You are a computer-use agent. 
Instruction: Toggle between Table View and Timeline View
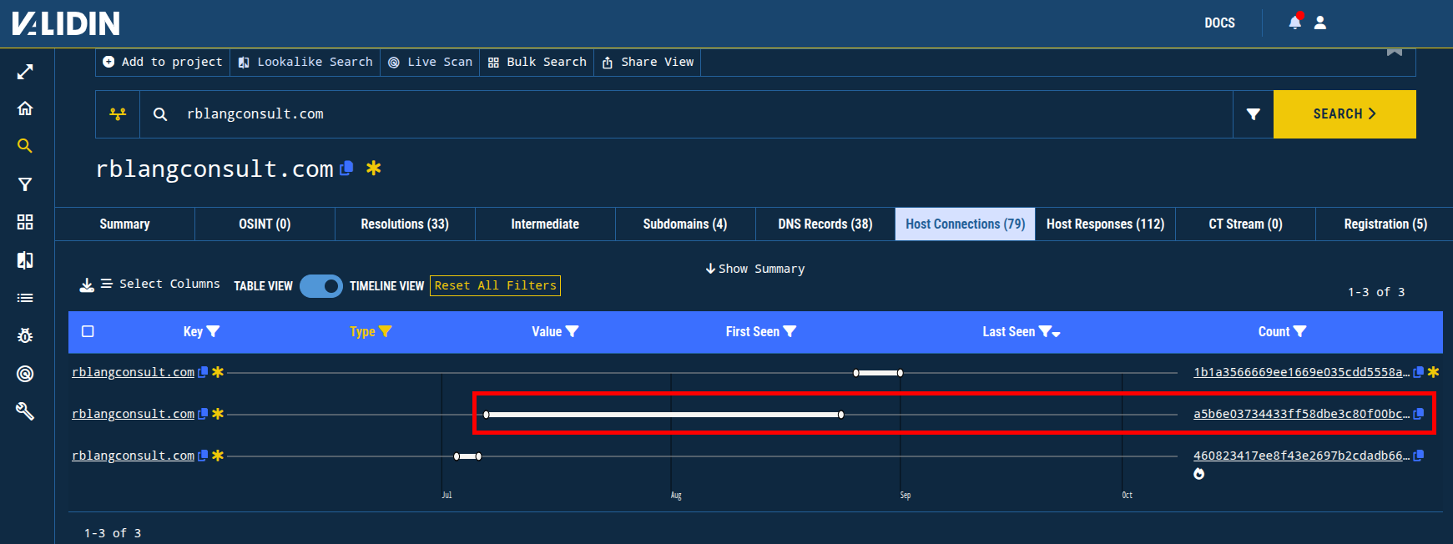(321, 286)
